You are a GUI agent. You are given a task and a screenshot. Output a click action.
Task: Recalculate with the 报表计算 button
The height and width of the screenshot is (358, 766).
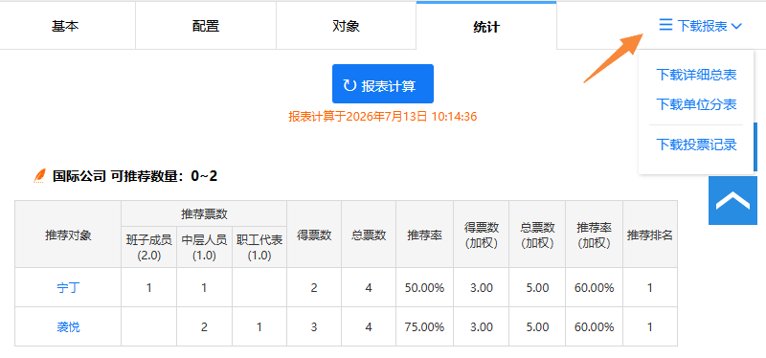[382, 84]
